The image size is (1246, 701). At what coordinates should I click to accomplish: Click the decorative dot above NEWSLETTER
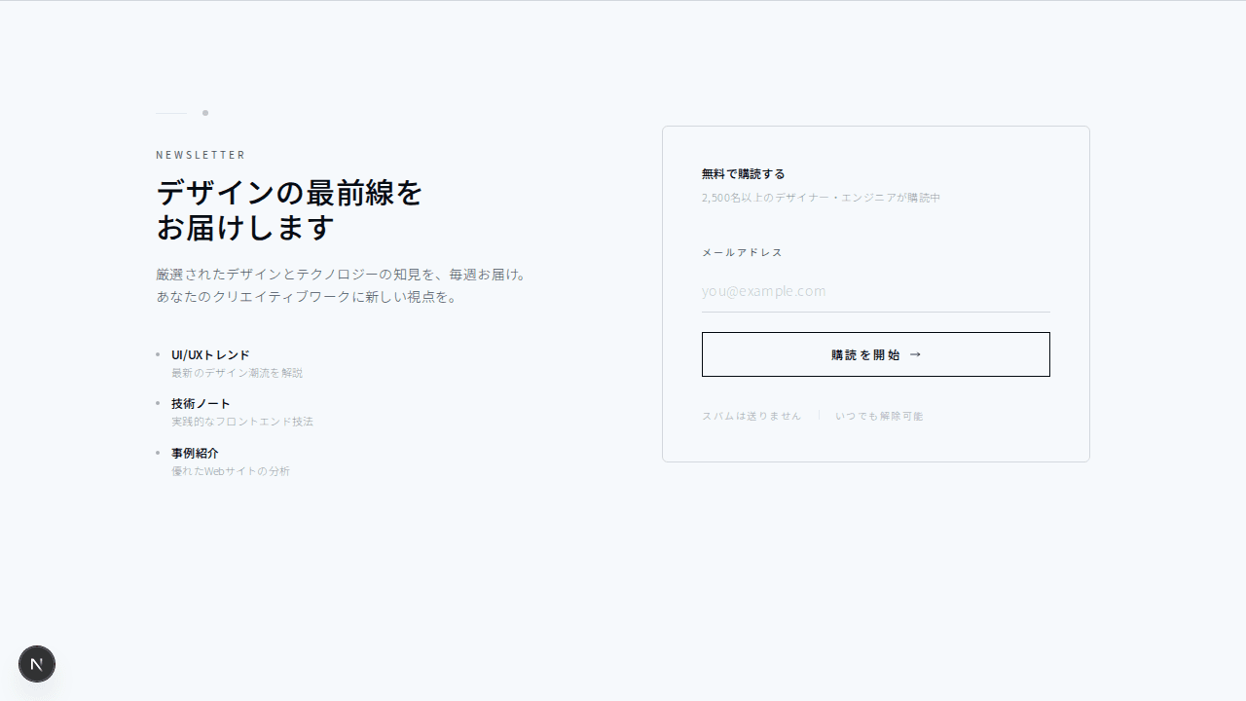pos(205,113)
